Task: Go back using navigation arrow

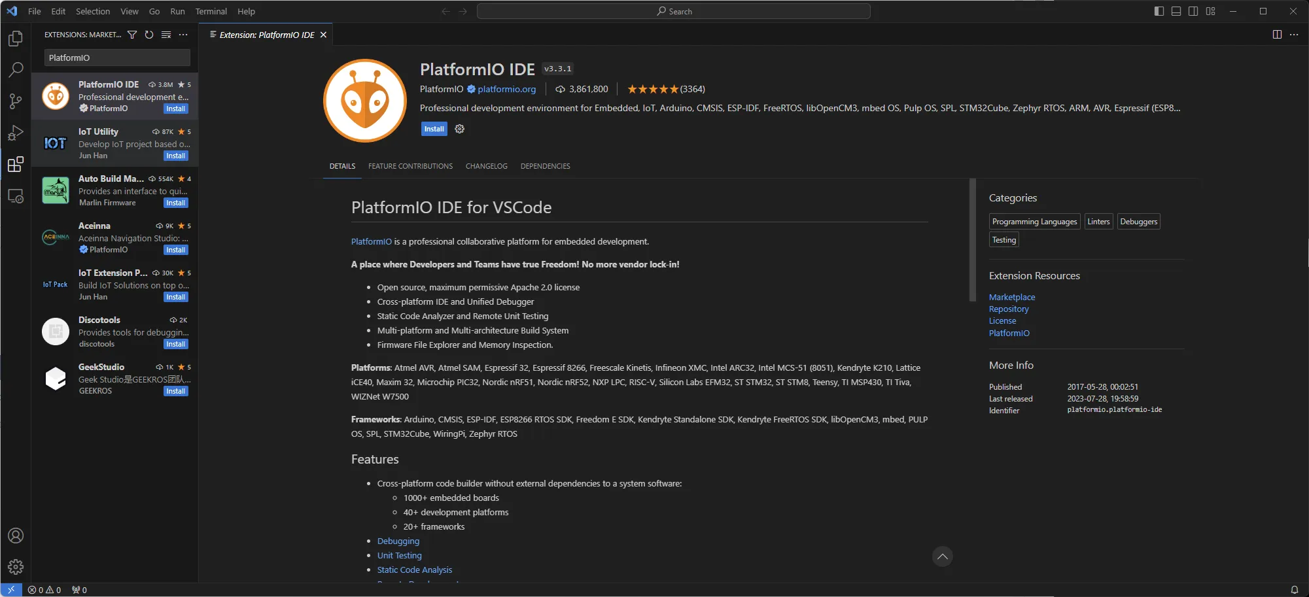Action: (445, 11)
